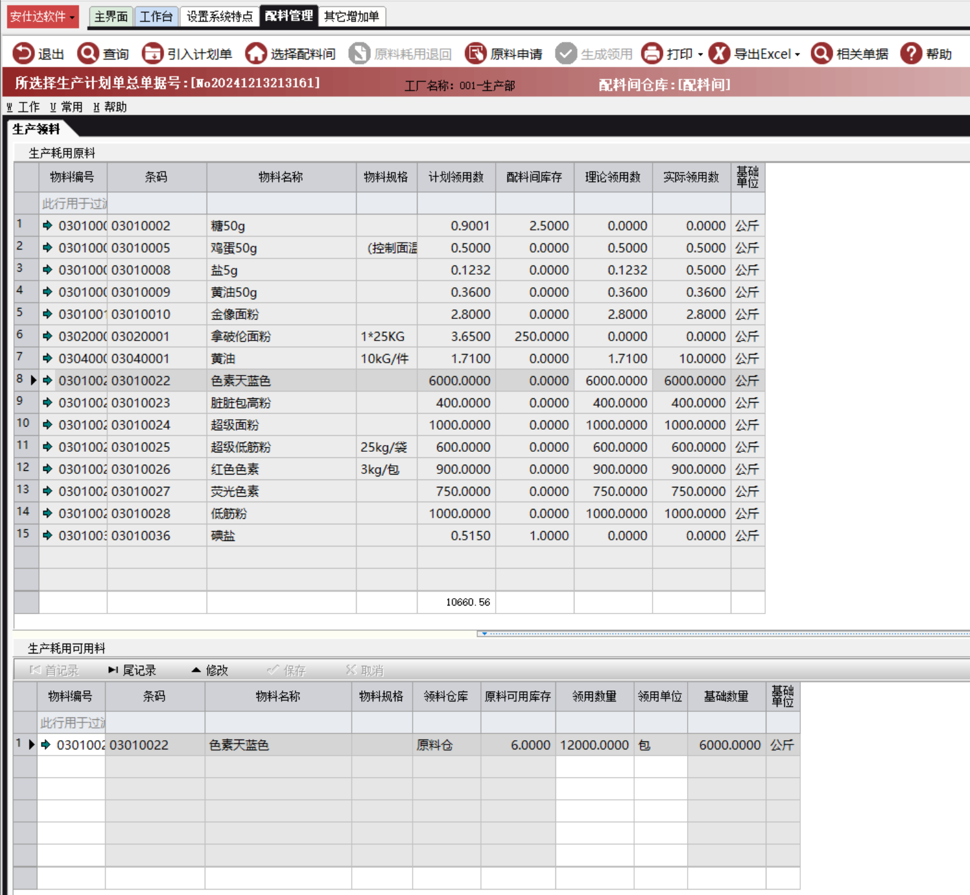Click the 修改 edit button
This screenshot has width=970, height=895.
pyautogui.click(x=210, y=670)
